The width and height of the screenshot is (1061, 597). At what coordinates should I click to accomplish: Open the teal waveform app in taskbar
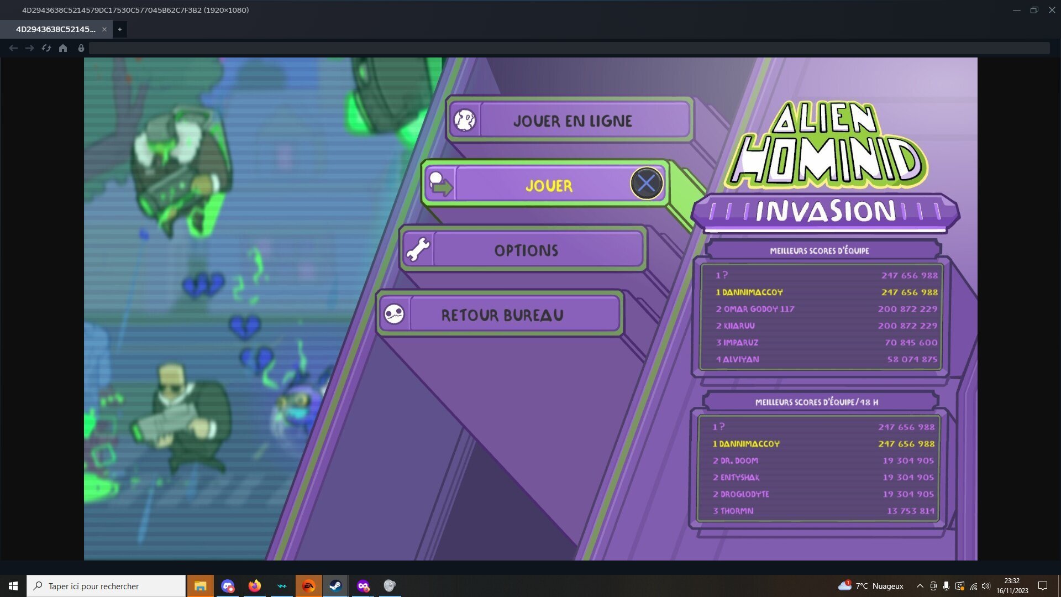click(x=282, y=586)
